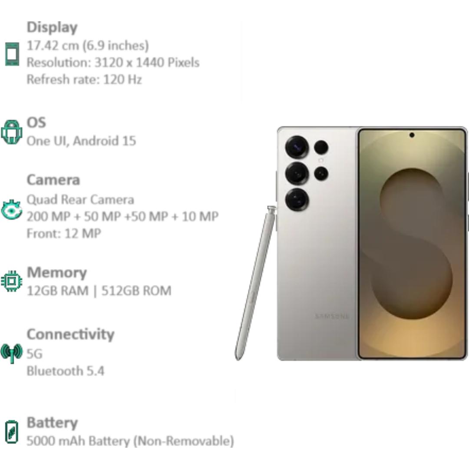Screen dimensions: 469x469
Task: Click the 12GB RAM | 512GB ROM text
Action: [99, 291]
